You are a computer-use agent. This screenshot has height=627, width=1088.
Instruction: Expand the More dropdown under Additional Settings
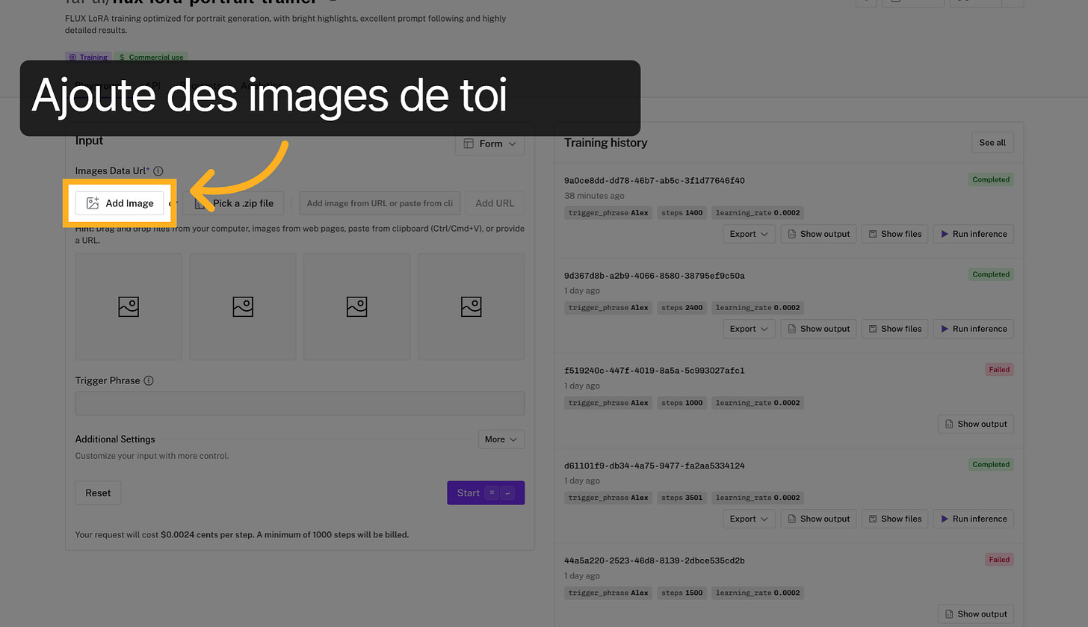[x=501, y=439]
